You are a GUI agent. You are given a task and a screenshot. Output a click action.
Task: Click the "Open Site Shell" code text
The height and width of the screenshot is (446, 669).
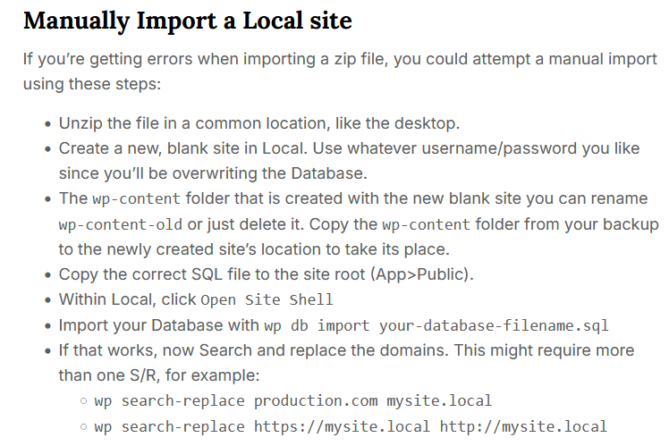coord(267,300)
